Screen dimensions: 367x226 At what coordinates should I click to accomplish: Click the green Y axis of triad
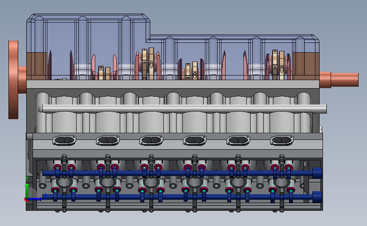(x=27, y=190)
